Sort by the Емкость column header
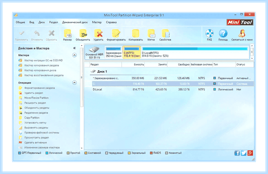Screen dimensions: 268x174 [x=133, y=65]
